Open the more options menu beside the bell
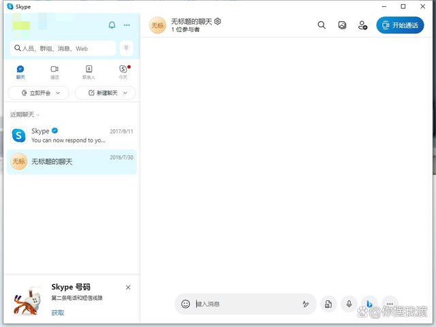Viewport: 436px width, 327px height. (x=127, y=25)
